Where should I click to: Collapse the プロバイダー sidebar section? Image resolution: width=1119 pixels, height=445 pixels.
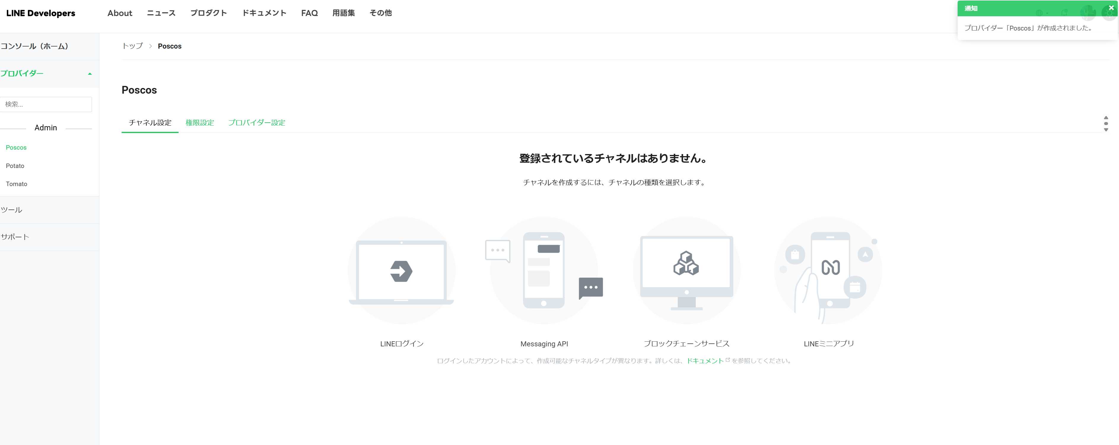click(x=90, y=74)
